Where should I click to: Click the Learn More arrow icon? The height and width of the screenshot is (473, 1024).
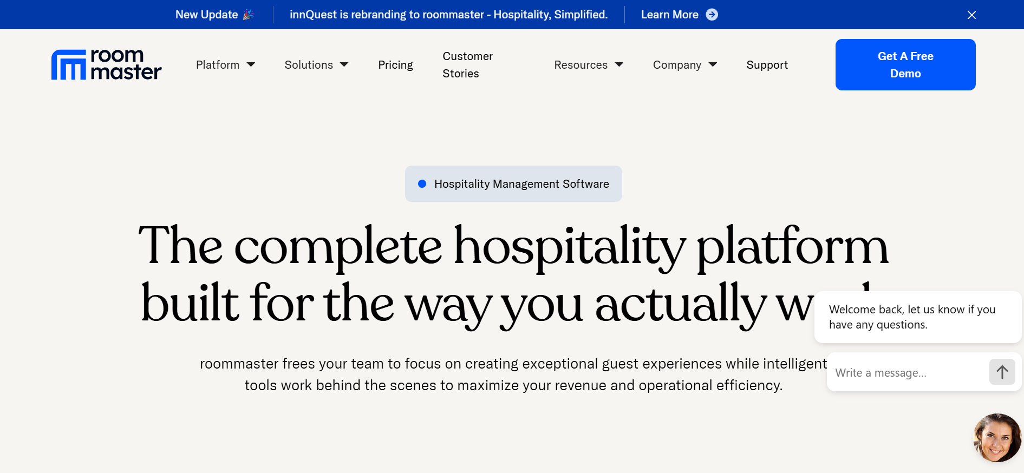(712, 15)
